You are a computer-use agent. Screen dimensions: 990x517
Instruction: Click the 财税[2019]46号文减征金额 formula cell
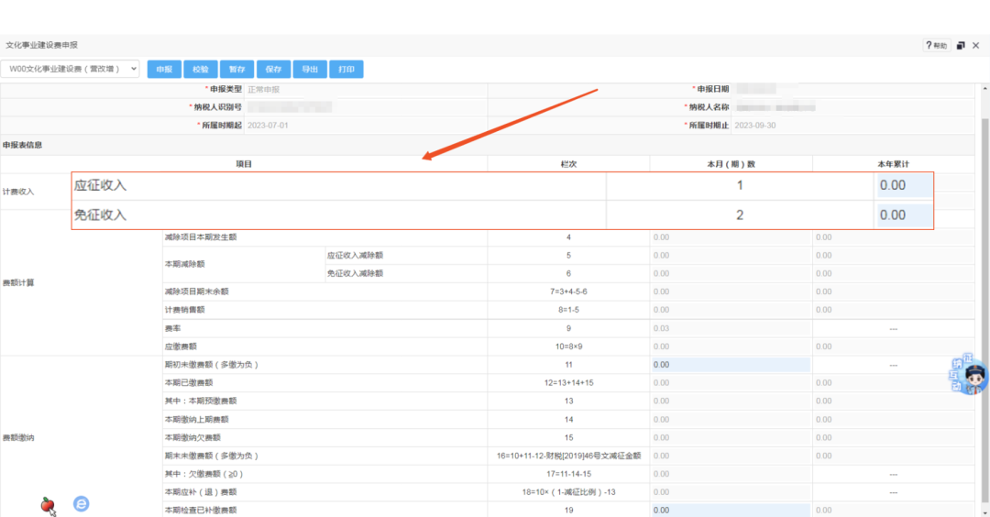pos(568,456)
